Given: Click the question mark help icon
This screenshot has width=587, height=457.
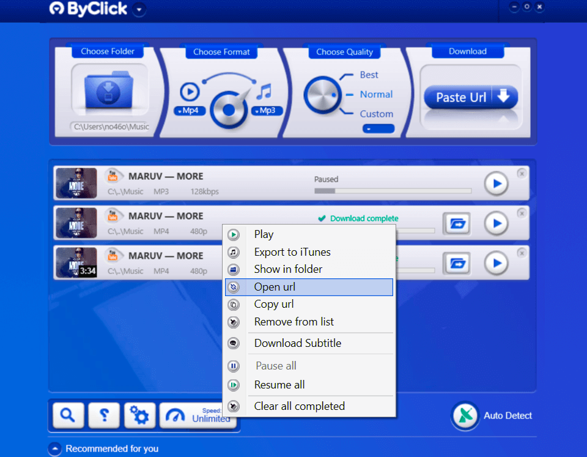Looking at the screenshot, I should 103,415.
